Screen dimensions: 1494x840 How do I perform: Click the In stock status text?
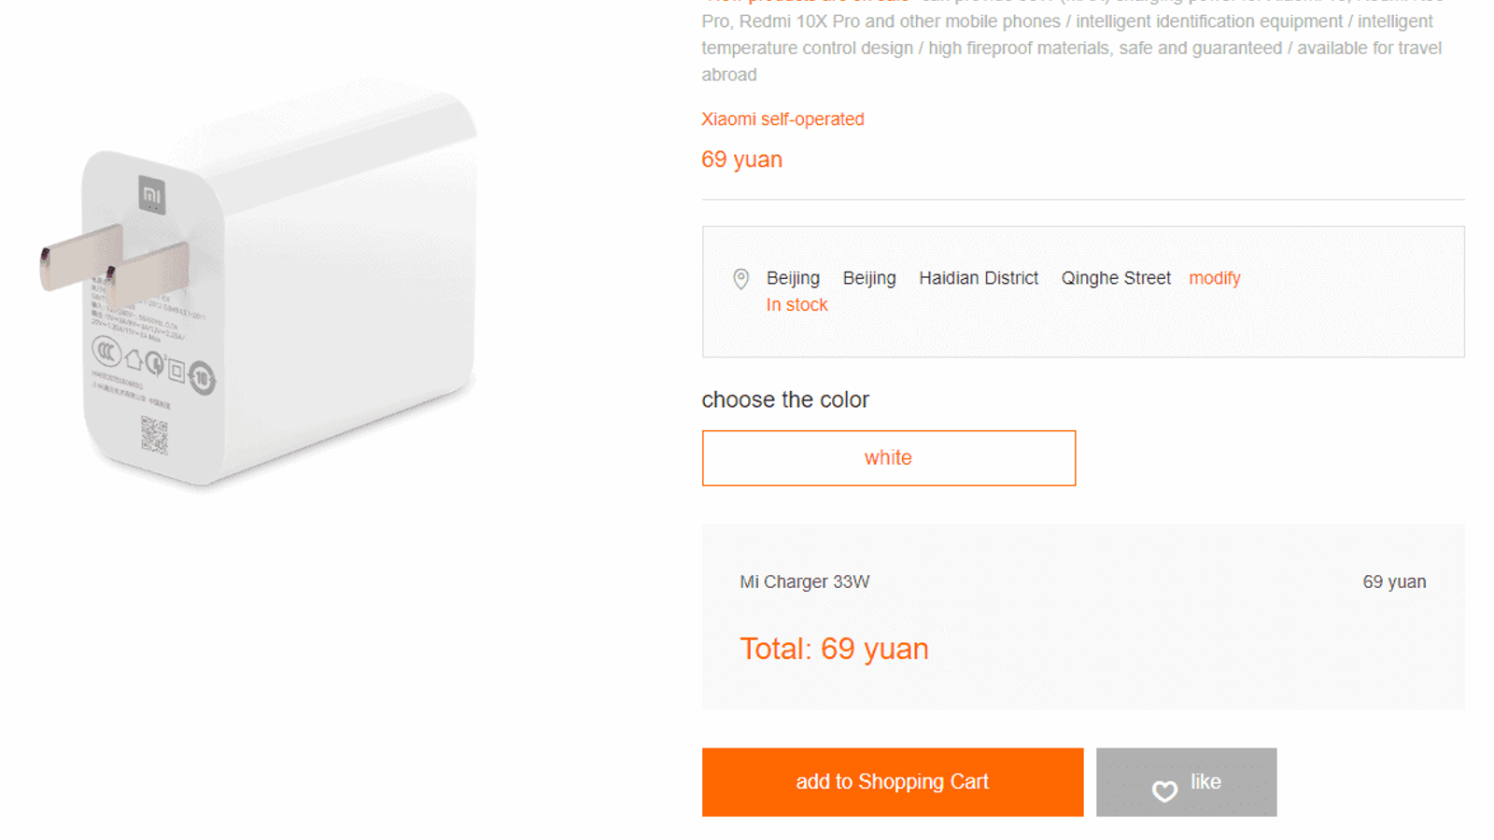(x=796, y=305)
